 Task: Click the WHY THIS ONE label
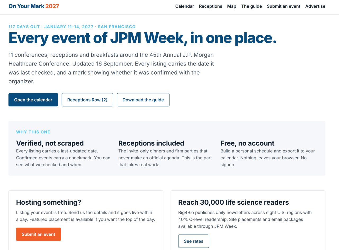pos(33,132)
